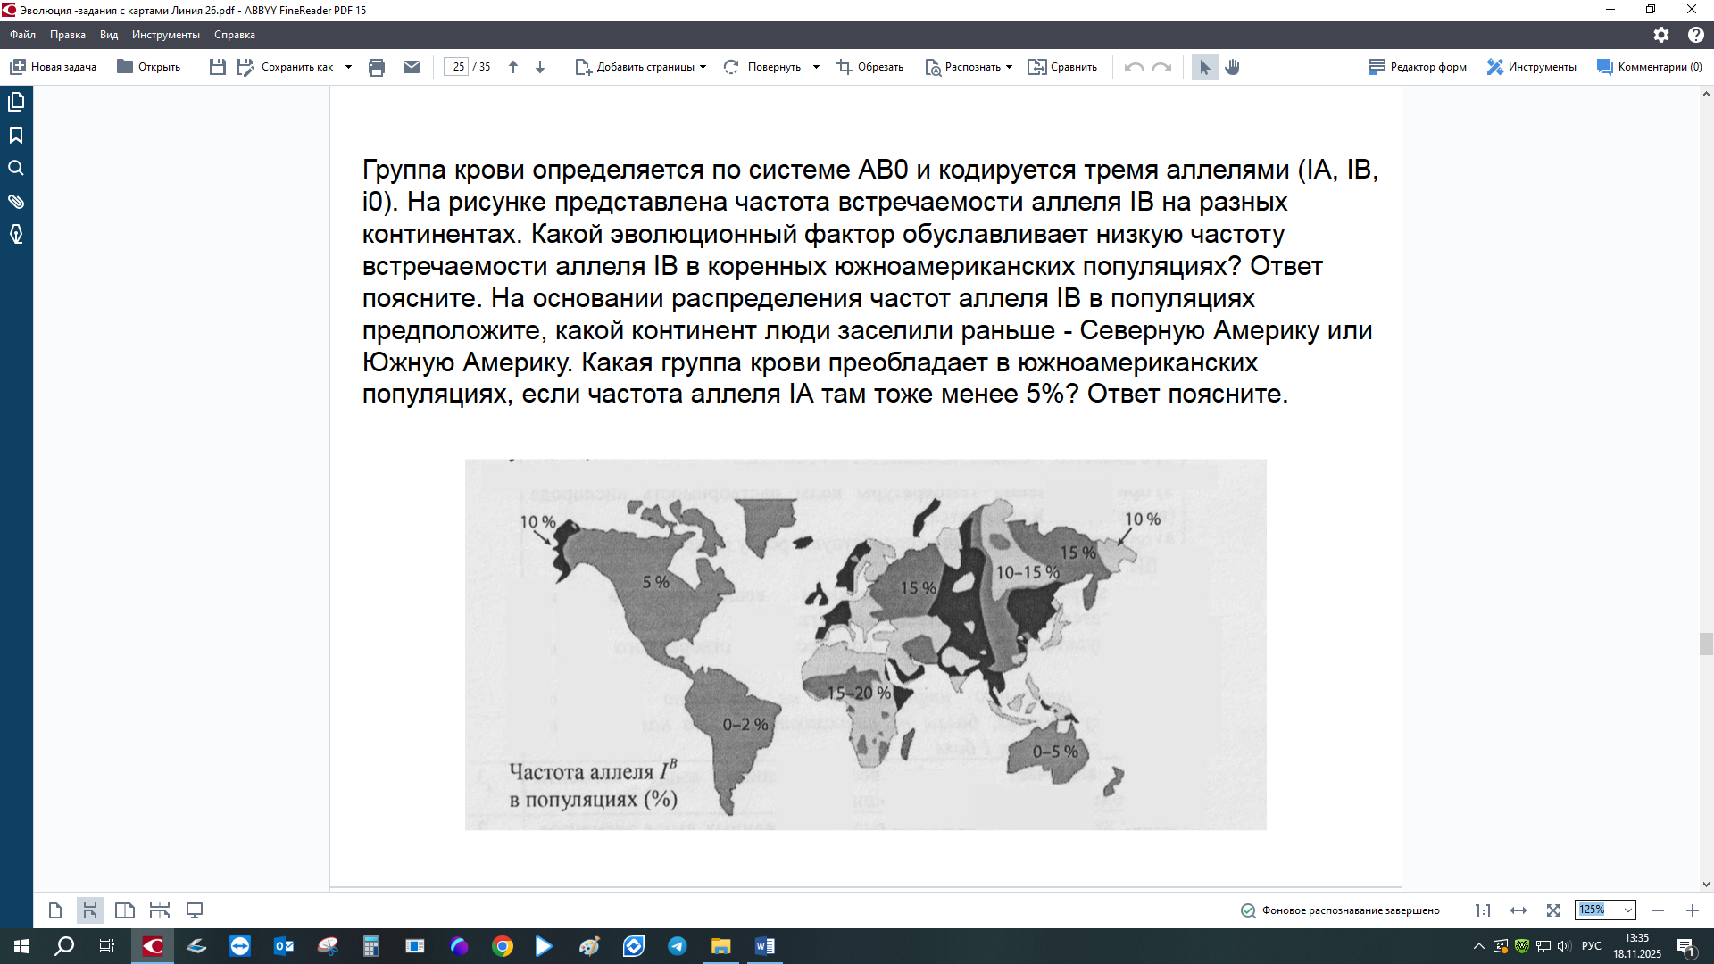Open the Pages panel in left sidebar
1714x964 pixels.
pyautogui.click(x=16, y=102)
